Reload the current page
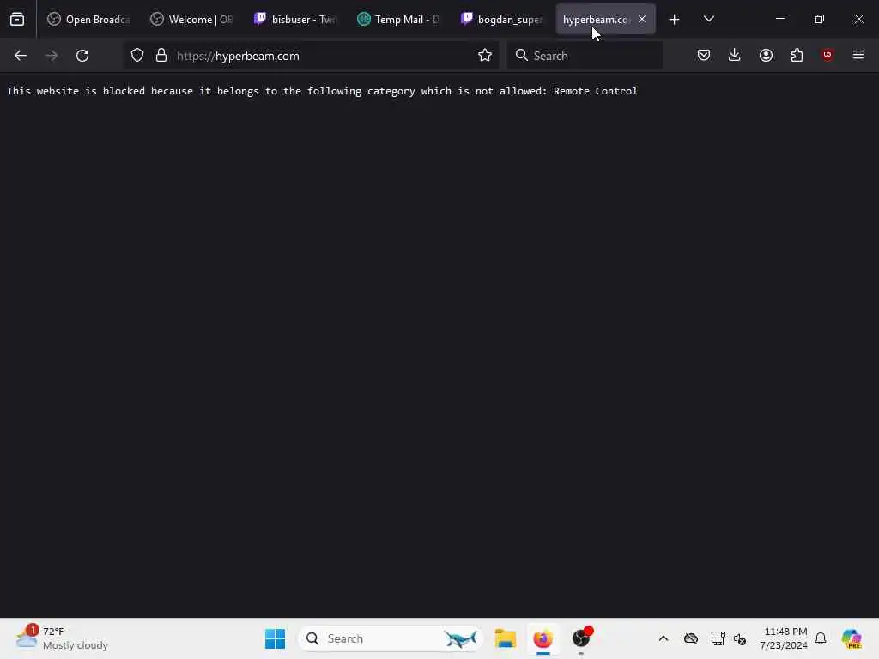The height and width of the screenshot is (659, 879). click(x=82, y=56)
